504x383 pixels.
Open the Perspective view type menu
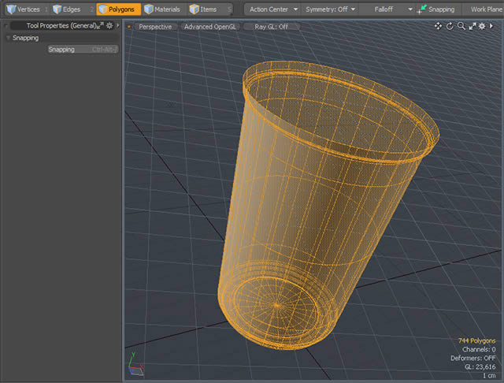[155, 27]
